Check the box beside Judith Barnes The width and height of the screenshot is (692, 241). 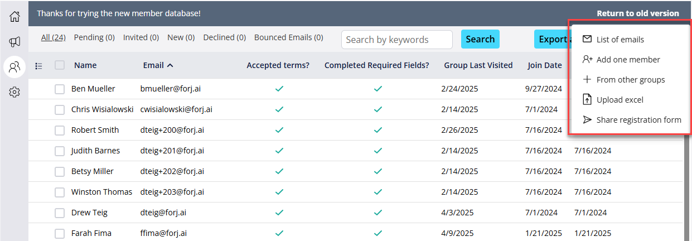(60, 151)
